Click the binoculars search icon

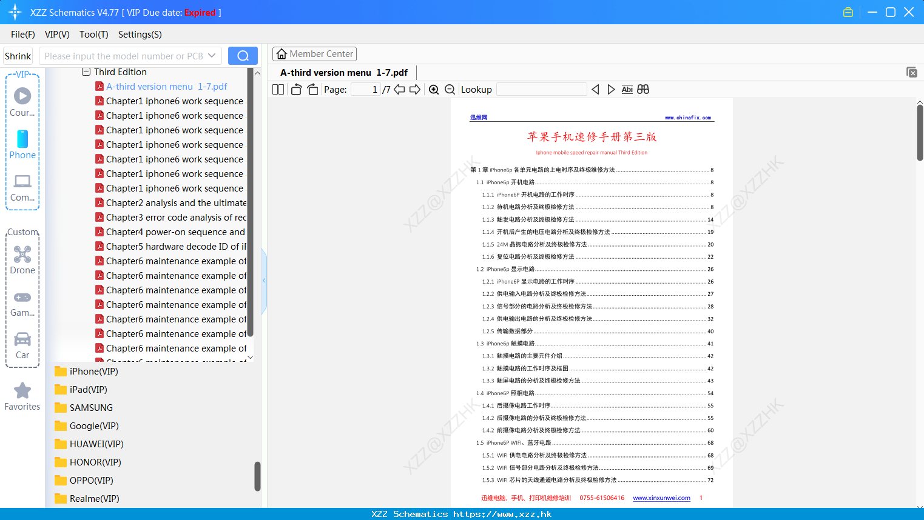[643, 90]
